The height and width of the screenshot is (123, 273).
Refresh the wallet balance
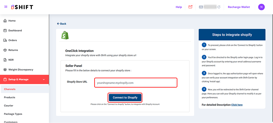coord(219,7)
